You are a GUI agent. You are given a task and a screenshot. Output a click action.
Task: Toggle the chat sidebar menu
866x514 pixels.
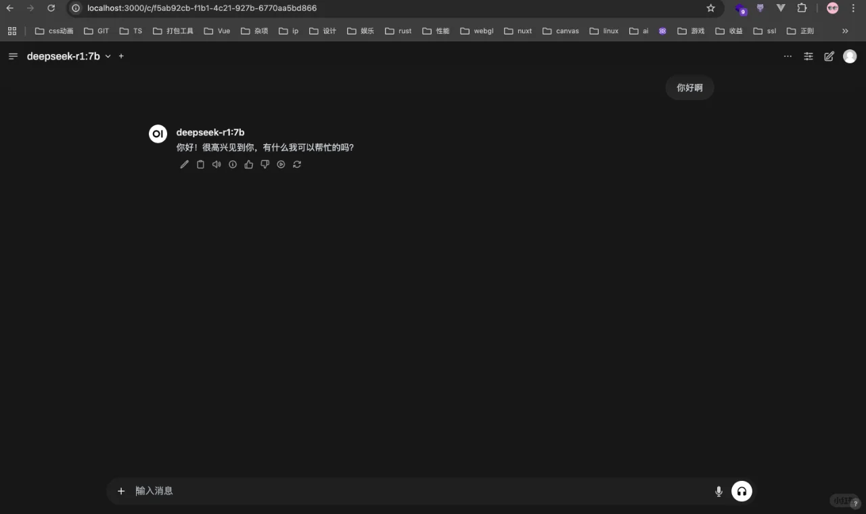pos(13,56)
